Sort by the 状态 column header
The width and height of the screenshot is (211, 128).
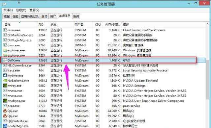53,25
